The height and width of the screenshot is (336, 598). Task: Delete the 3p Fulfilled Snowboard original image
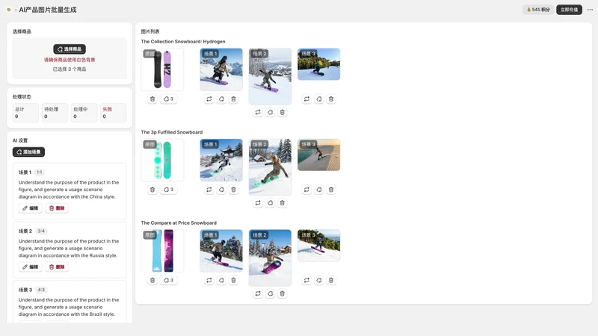(152, 190)
